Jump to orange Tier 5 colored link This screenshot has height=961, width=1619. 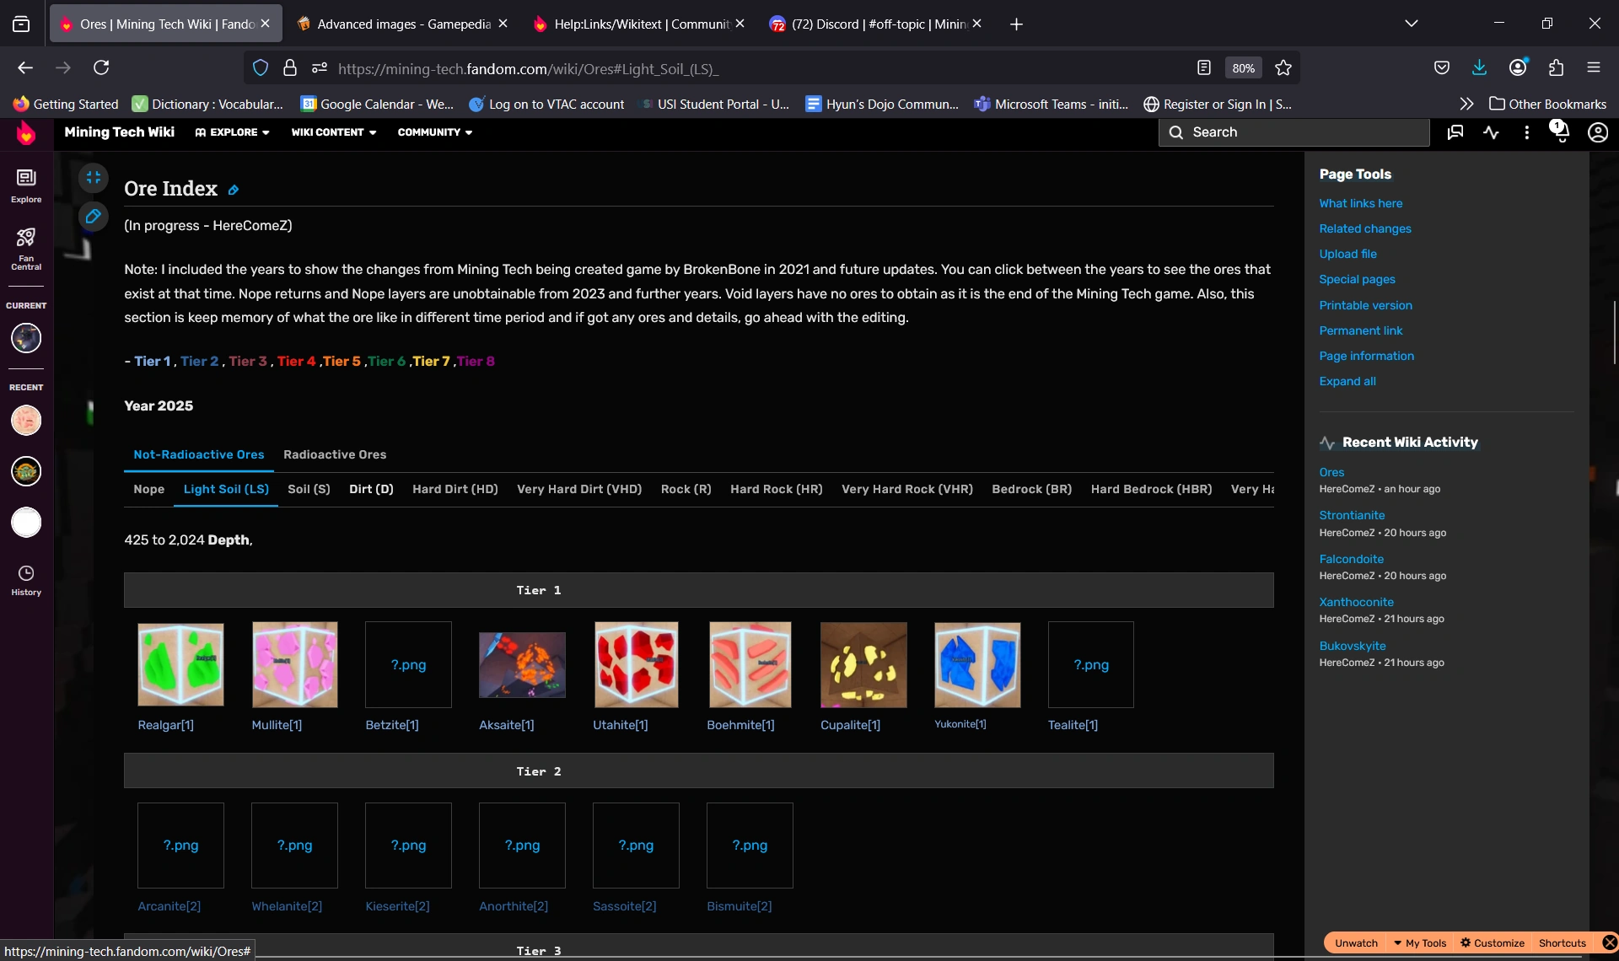click(342, 361)
